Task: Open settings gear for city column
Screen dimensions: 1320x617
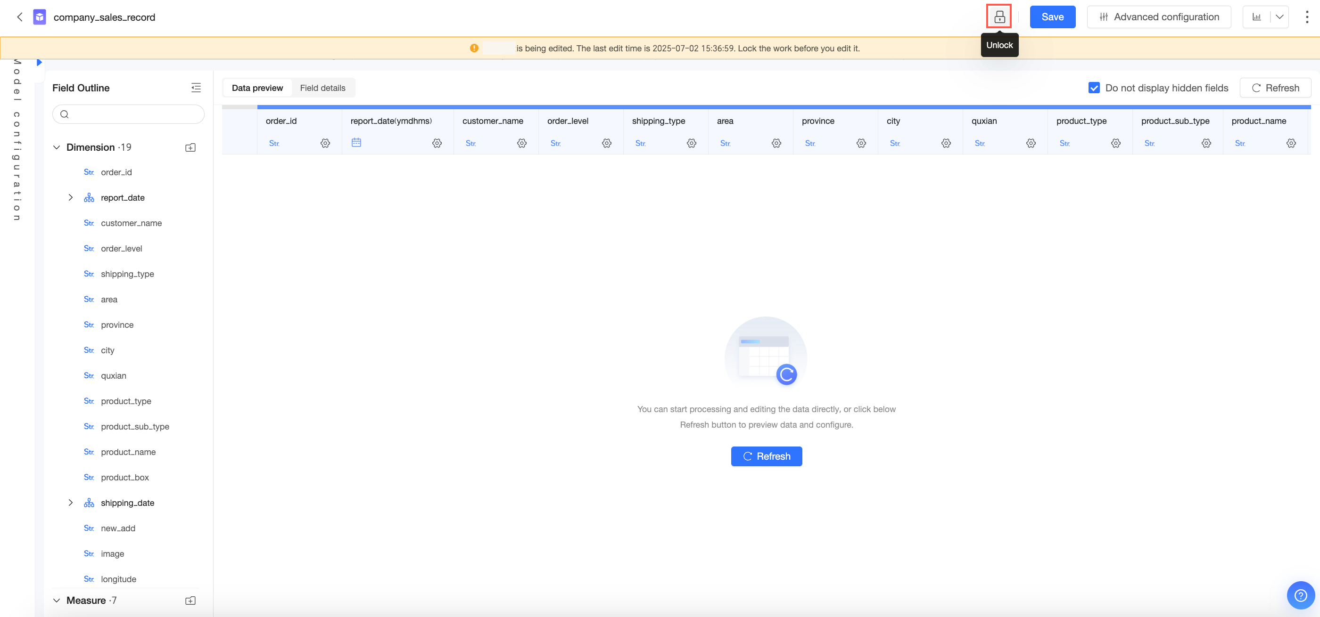Action: coord(946,143)
